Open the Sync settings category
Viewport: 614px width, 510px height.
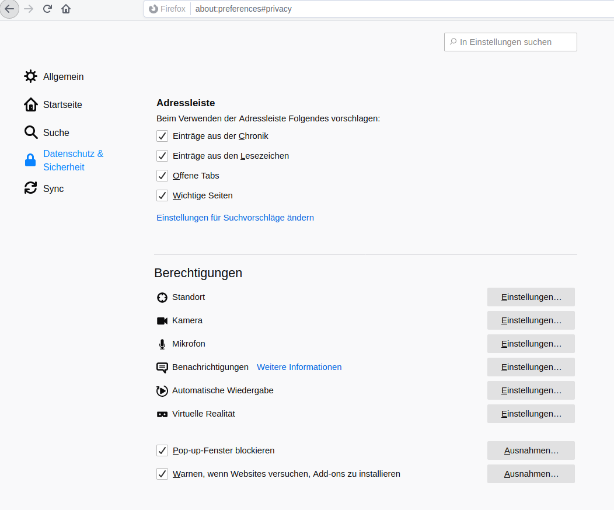click(53, 188)
